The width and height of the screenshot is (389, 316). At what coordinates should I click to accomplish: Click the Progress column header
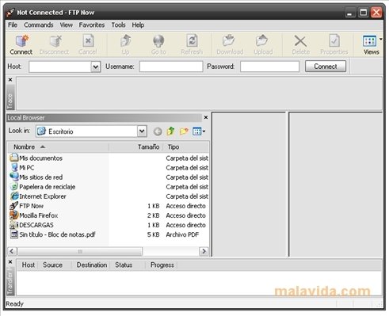pos(162,265)
